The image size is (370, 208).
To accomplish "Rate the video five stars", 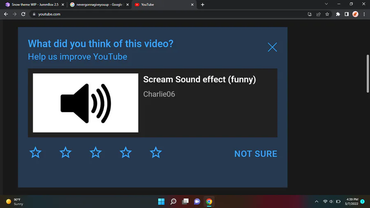I will point(156,153).
